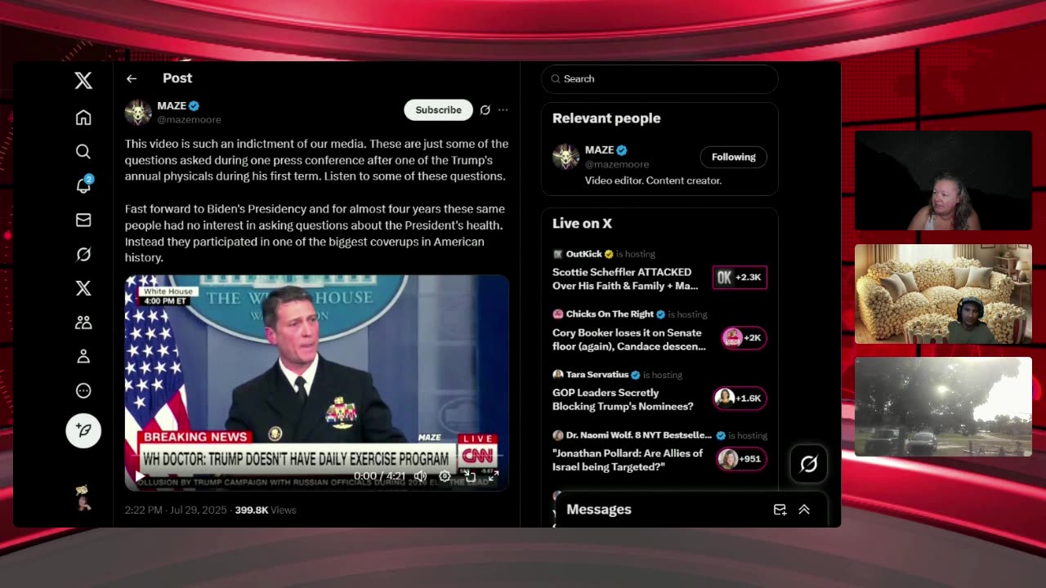Screen dimensions: 1046x588
Task: Click the 399.8K Views count
Action: tap(266, 510)
